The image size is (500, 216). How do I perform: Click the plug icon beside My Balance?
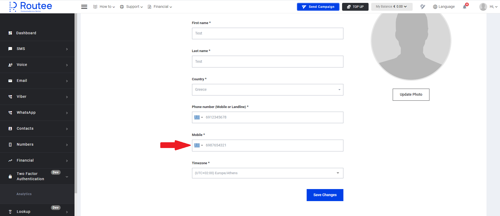point(423,7)
